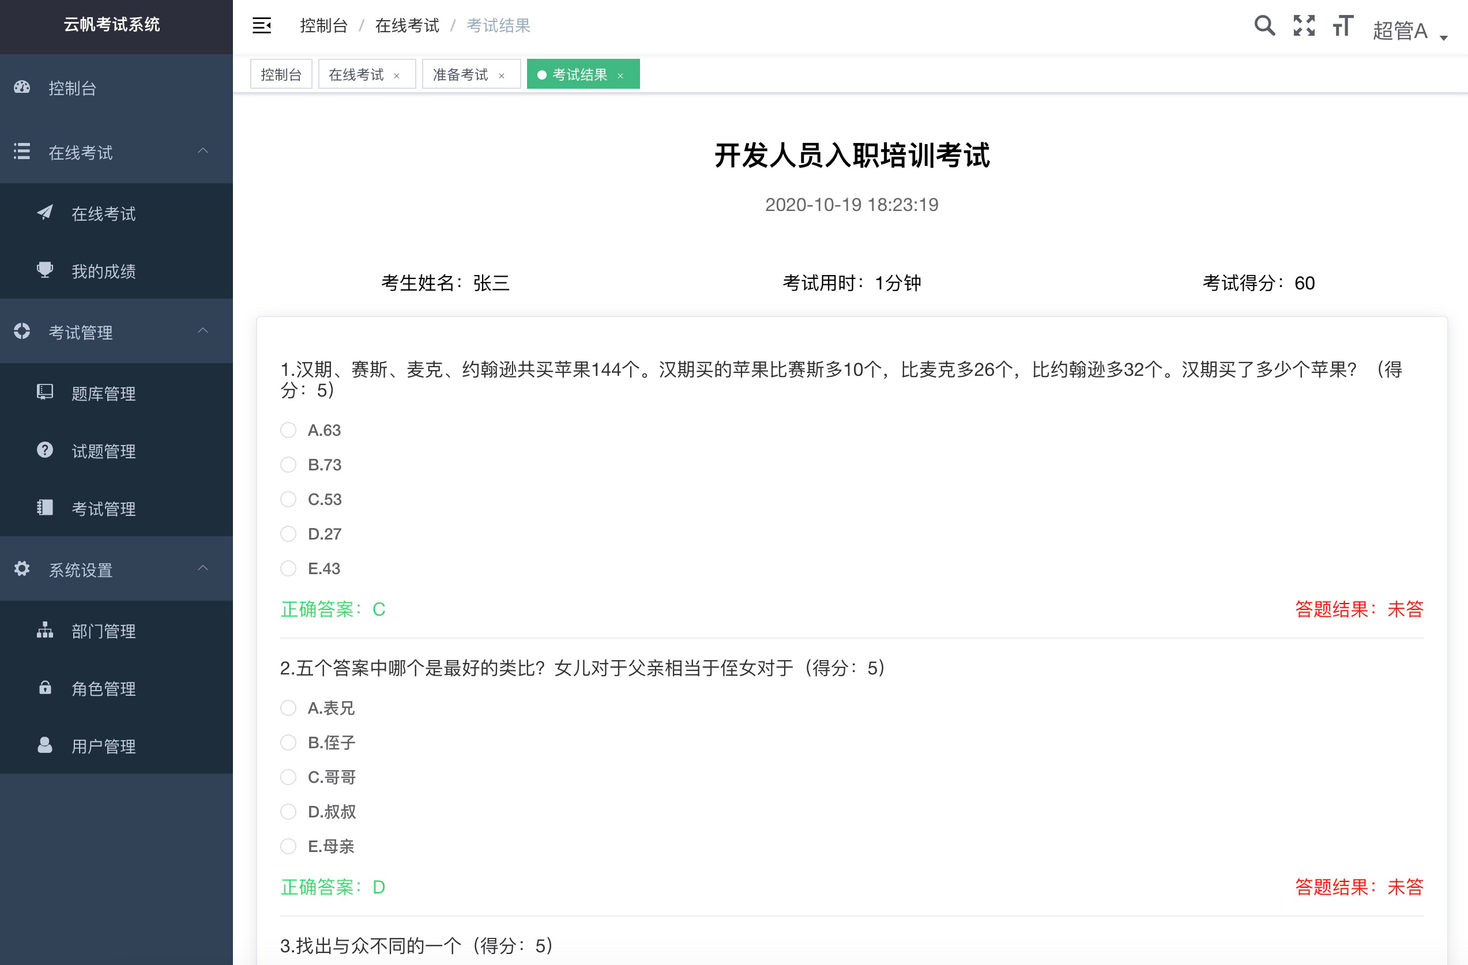Enter fullscreen via the expand icon
The height and width of the screenshot is (965, 1468).
[x=1304, y=26]
